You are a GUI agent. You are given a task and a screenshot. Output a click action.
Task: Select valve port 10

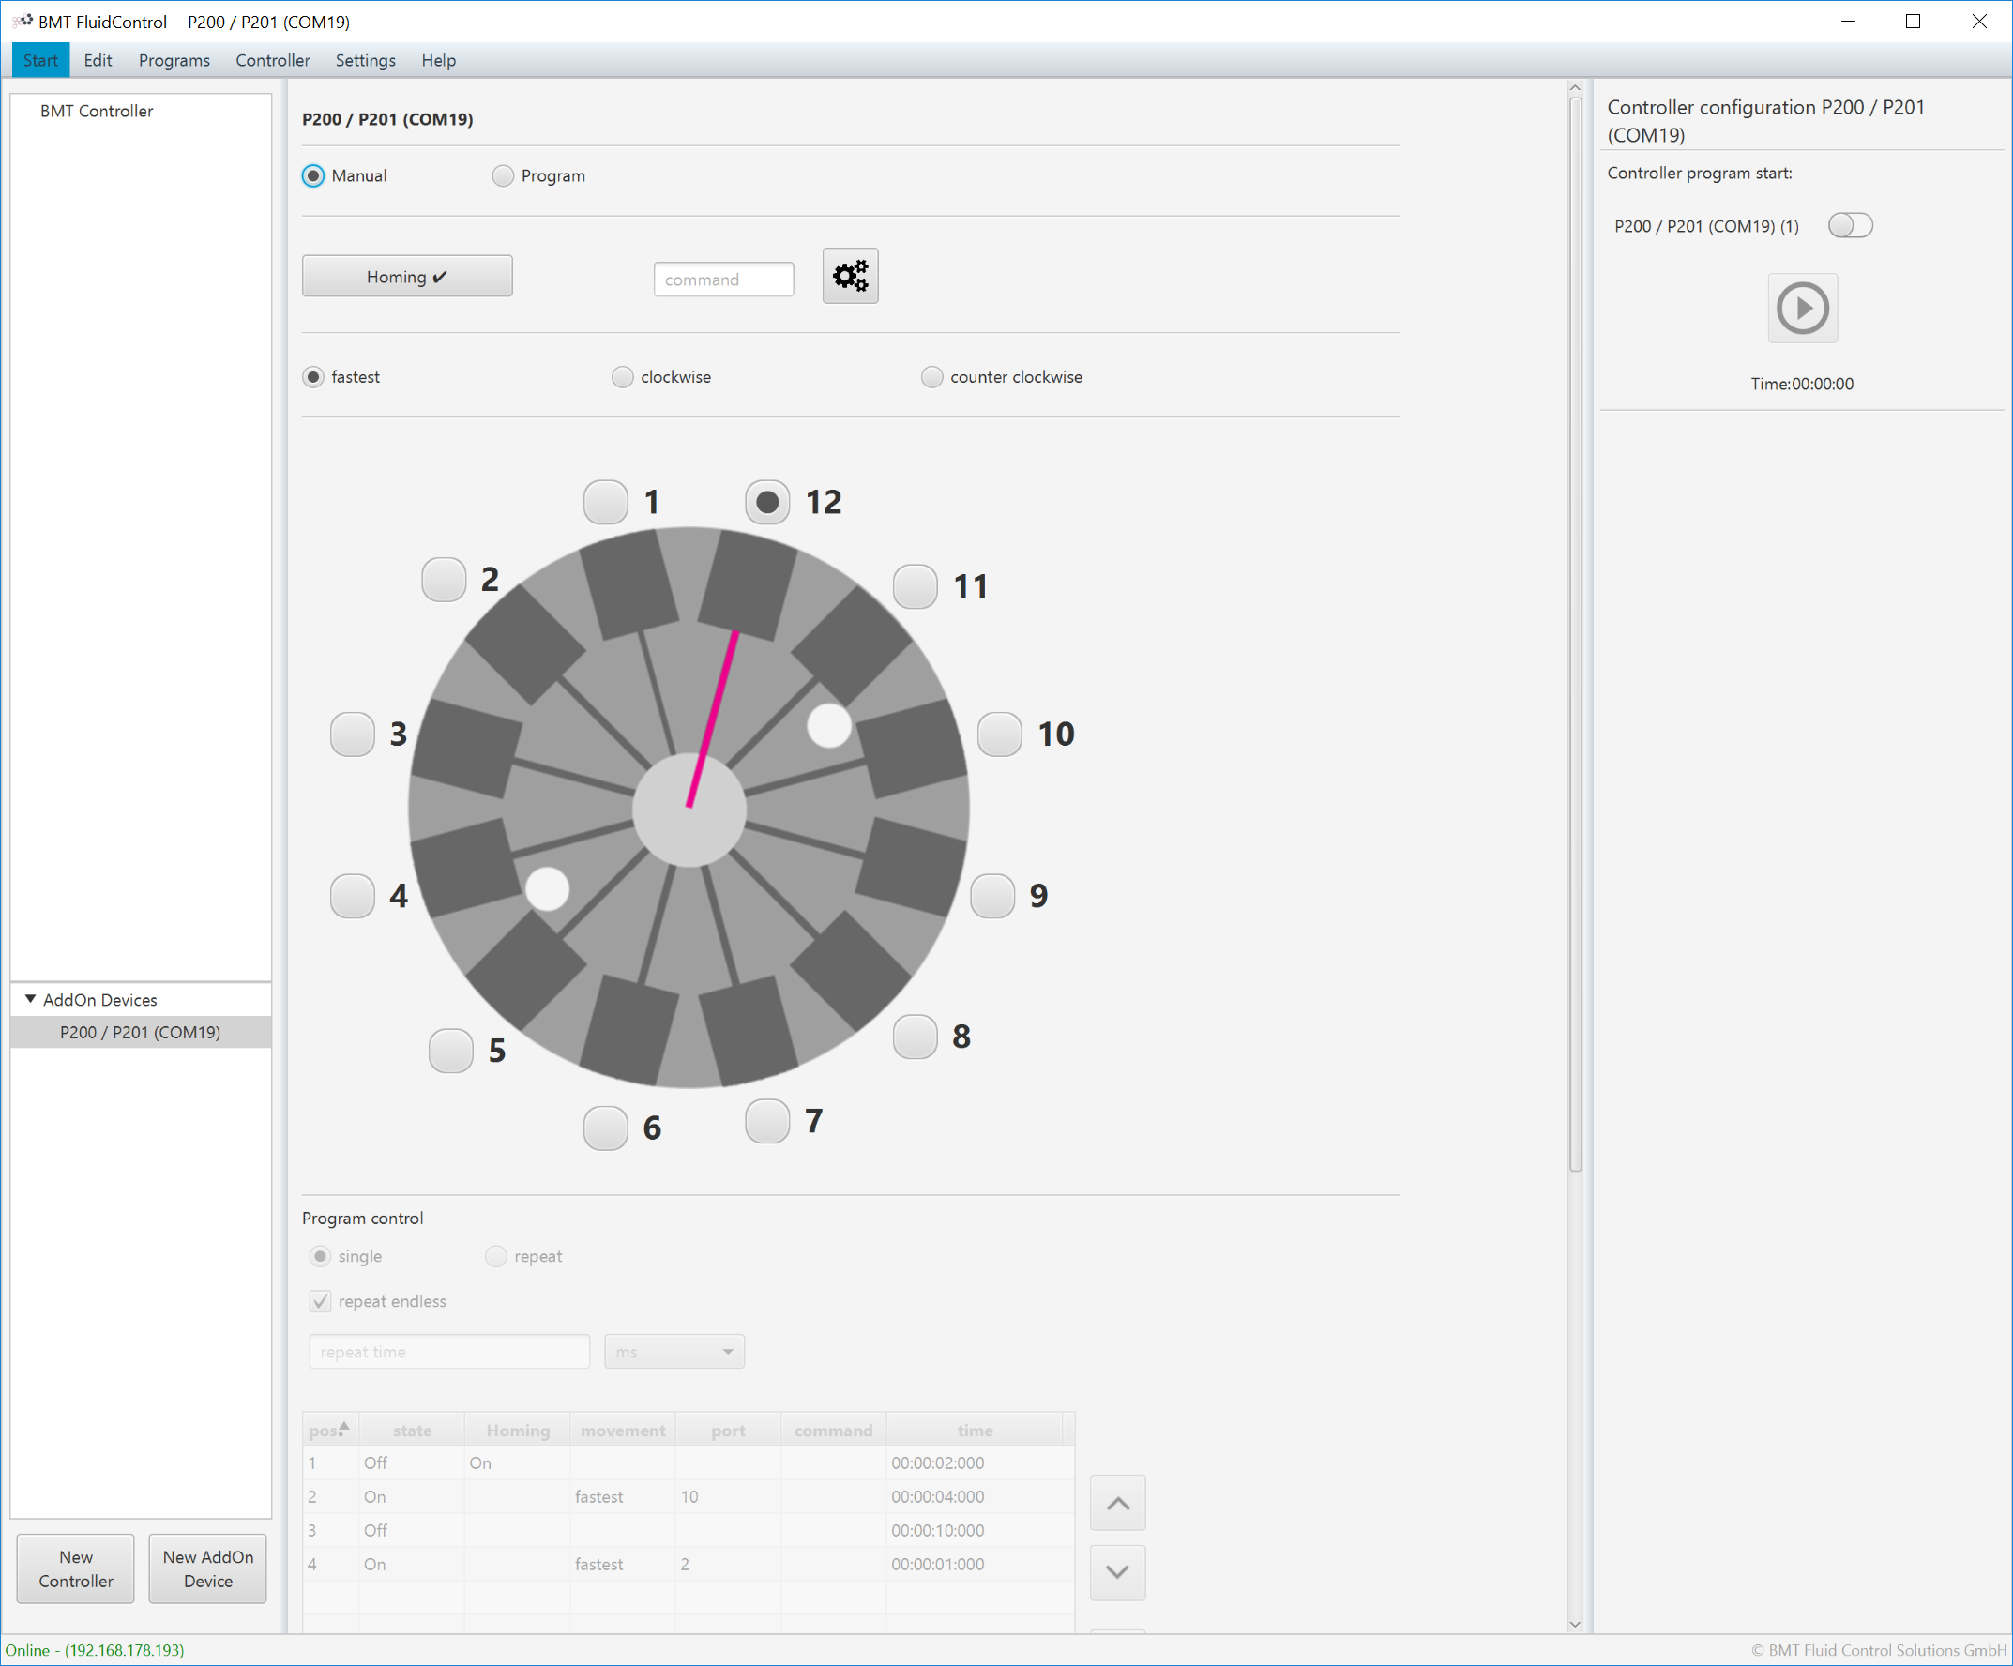[x=1000, y=735]
